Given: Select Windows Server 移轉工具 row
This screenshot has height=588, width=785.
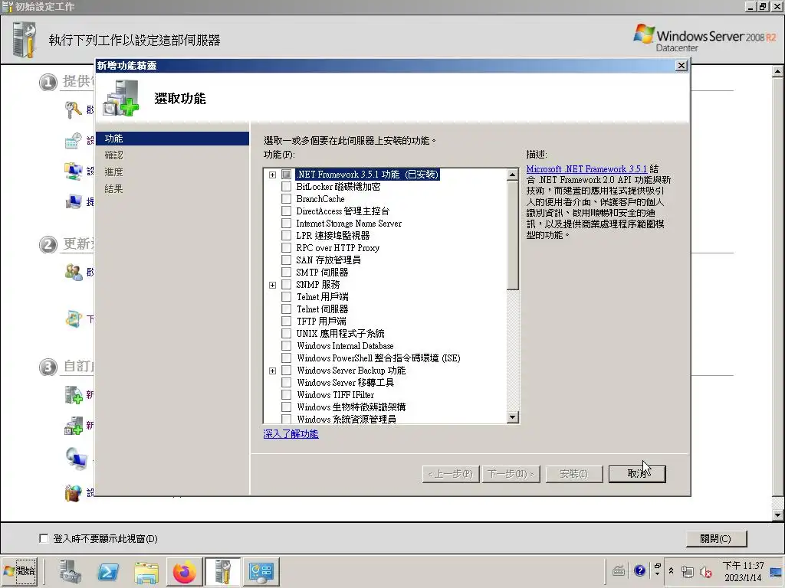Looking at the screenshot, I should pyautogui.click(x=346, y=383).
